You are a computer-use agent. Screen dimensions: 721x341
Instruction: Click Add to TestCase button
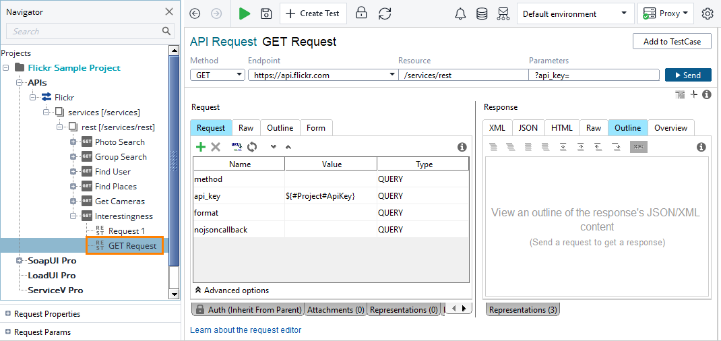(x=672, y=41)
